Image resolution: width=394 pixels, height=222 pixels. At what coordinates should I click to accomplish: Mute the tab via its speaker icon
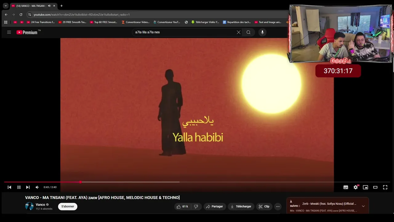49,6
